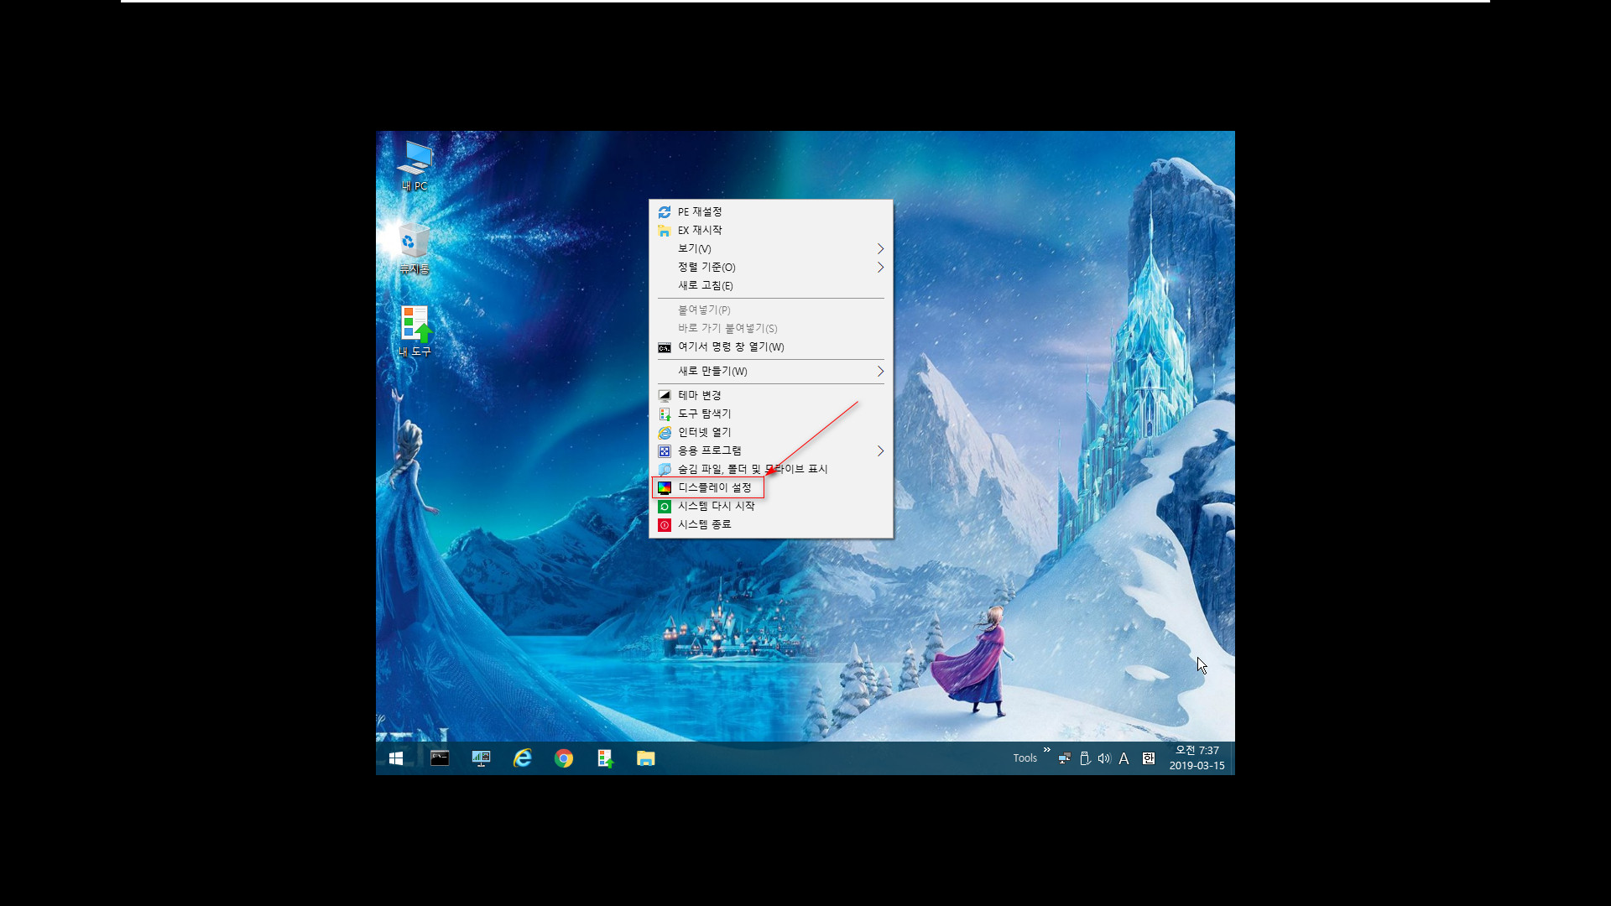Select 인터넷 열기 menu entry
The image size is (1611, 906).
[770, 432]
